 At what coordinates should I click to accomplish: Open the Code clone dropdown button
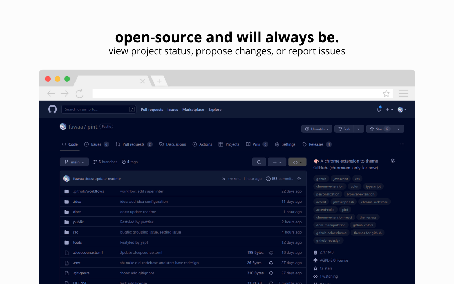pos(298,162)
